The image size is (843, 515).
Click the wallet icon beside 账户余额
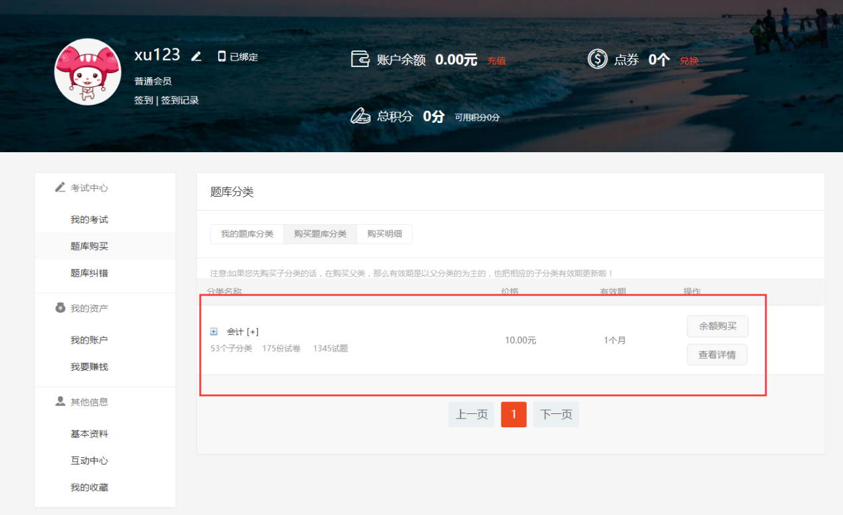pos(360,59)
